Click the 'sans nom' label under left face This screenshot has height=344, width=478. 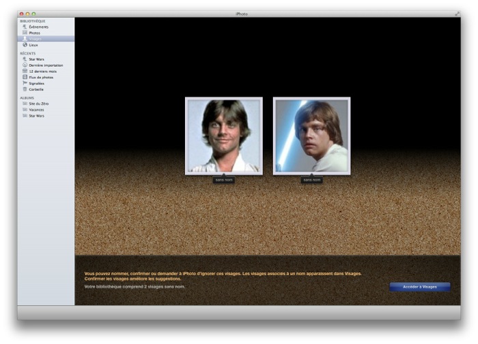pos(224,180)
